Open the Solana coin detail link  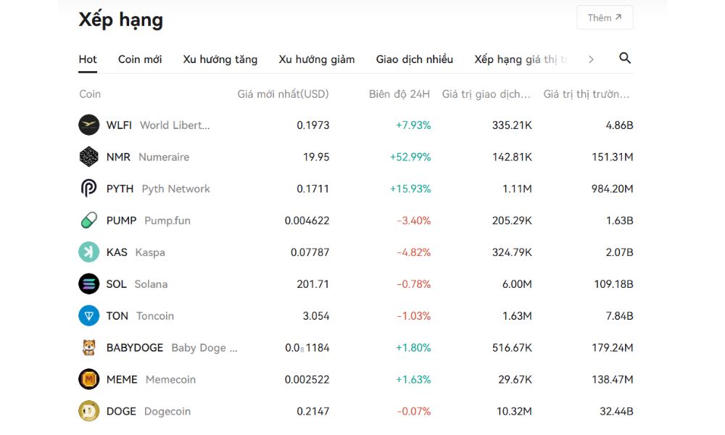pyautogui.click(x=152, y=284)
